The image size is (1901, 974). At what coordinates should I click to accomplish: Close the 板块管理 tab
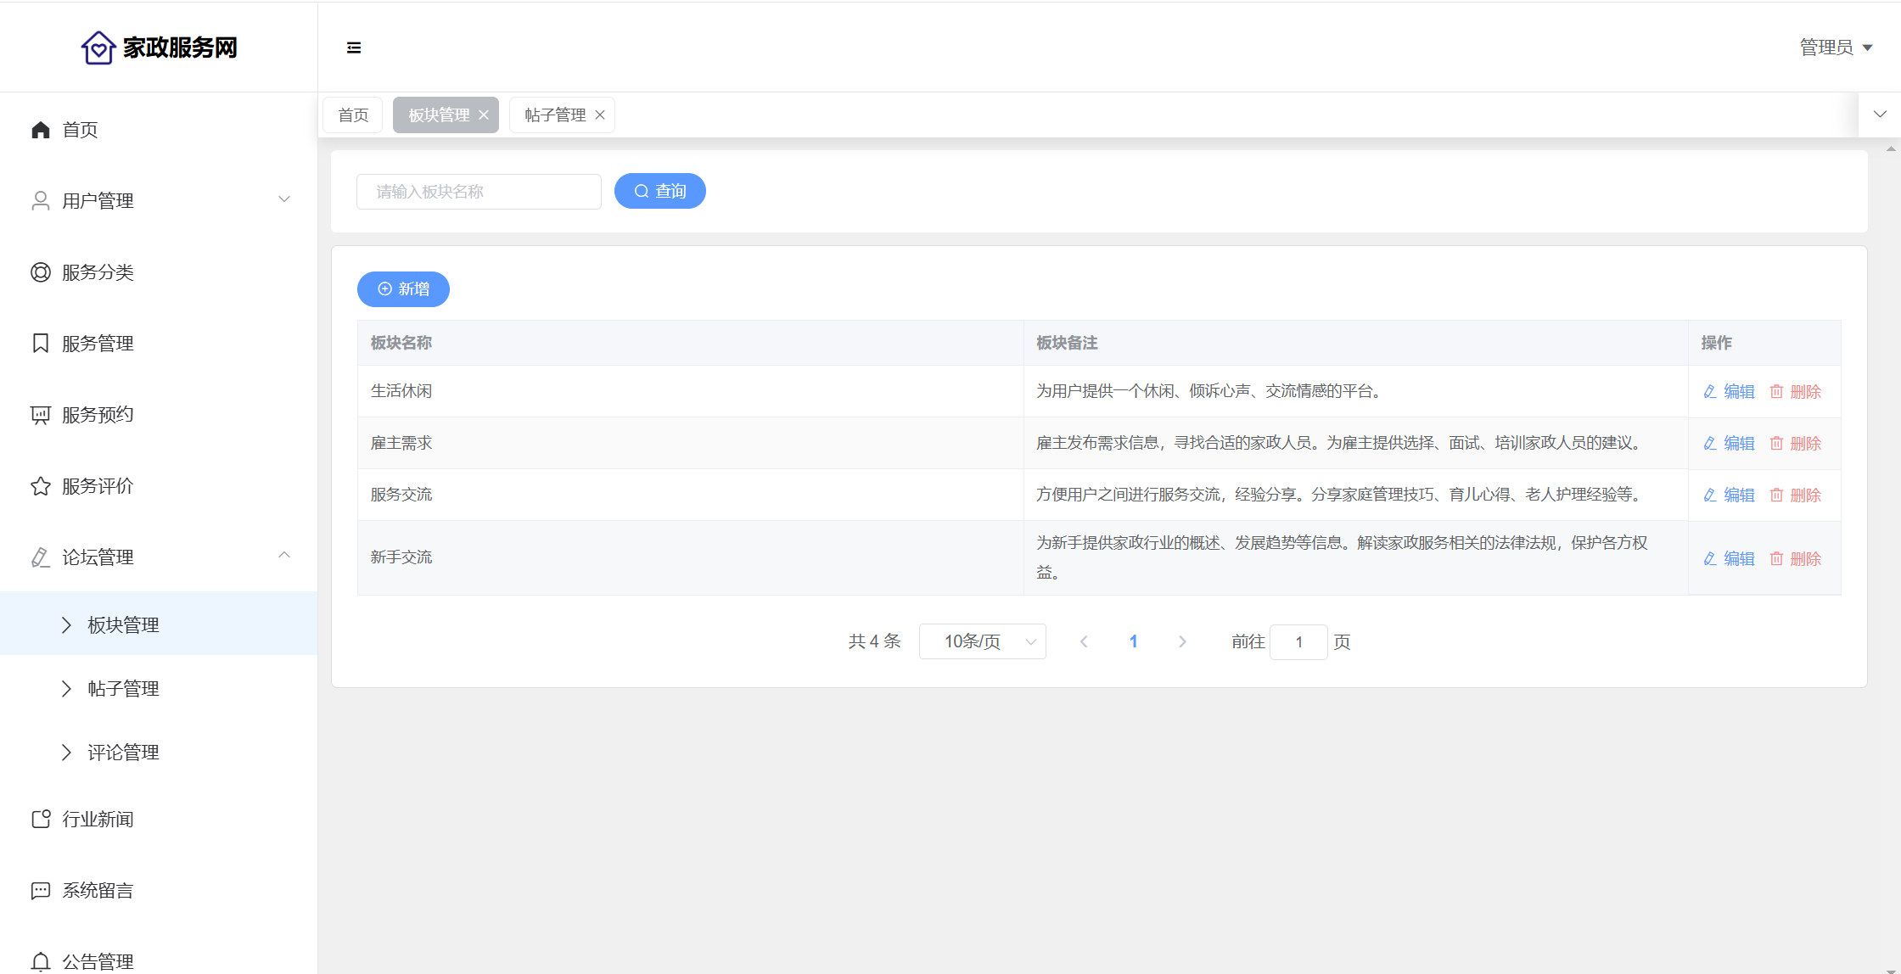pos(484,115)
